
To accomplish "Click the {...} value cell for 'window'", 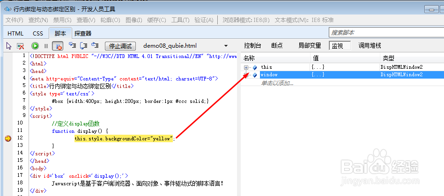I will pos(318,75).
